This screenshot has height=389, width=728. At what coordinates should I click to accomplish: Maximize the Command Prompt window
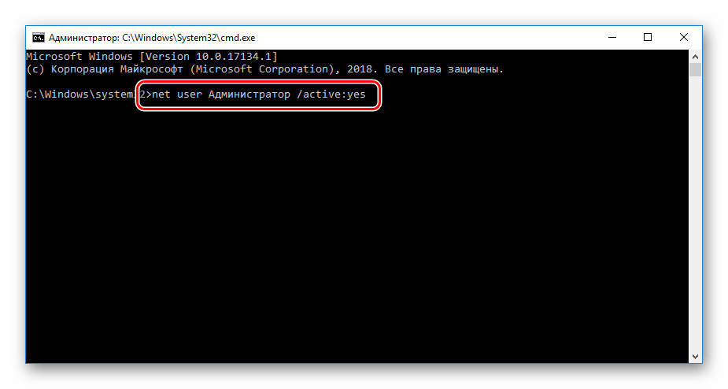tap(648, 37)
